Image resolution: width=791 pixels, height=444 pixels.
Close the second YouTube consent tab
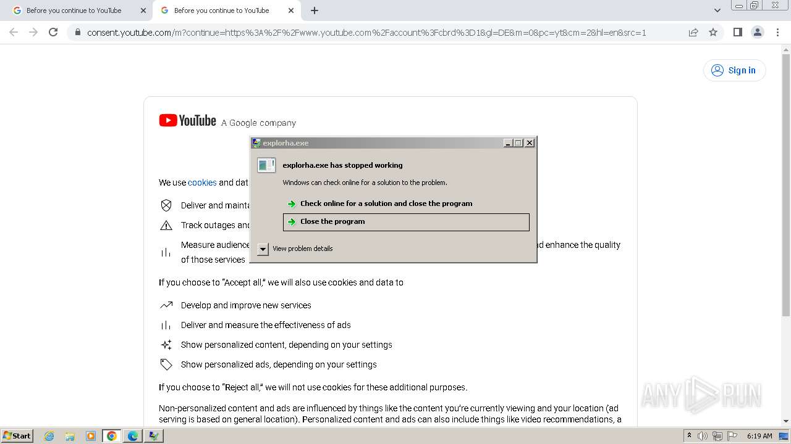[291, 10]
